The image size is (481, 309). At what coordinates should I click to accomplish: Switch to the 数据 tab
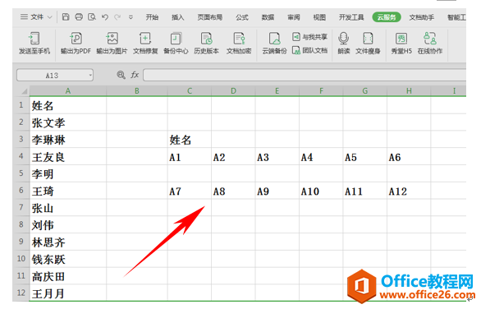click(x=268, y=17)
